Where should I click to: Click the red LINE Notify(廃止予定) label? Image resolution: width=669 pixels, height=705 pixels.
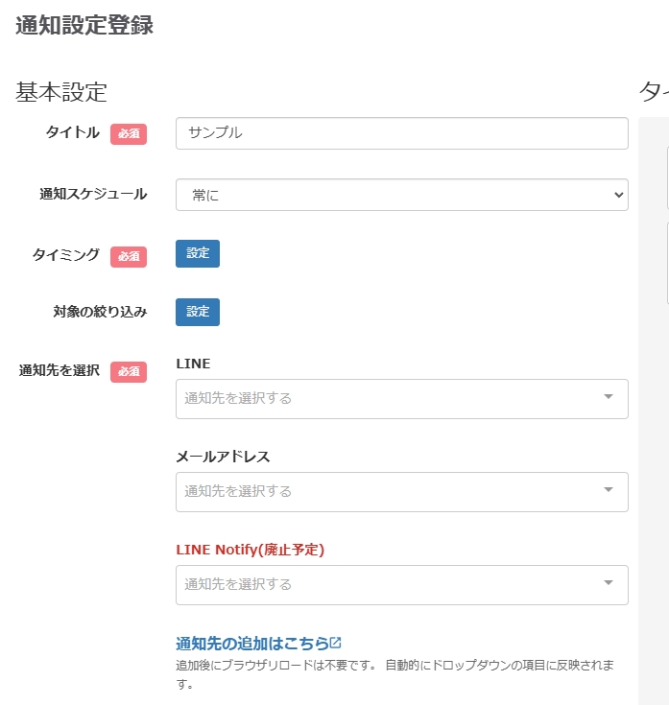tap(251, 550)
